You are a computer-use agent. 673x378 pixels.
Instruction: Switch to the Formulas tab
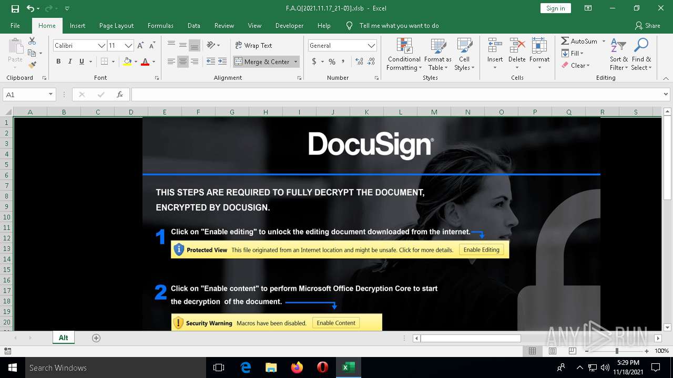(x=160, y=25)
